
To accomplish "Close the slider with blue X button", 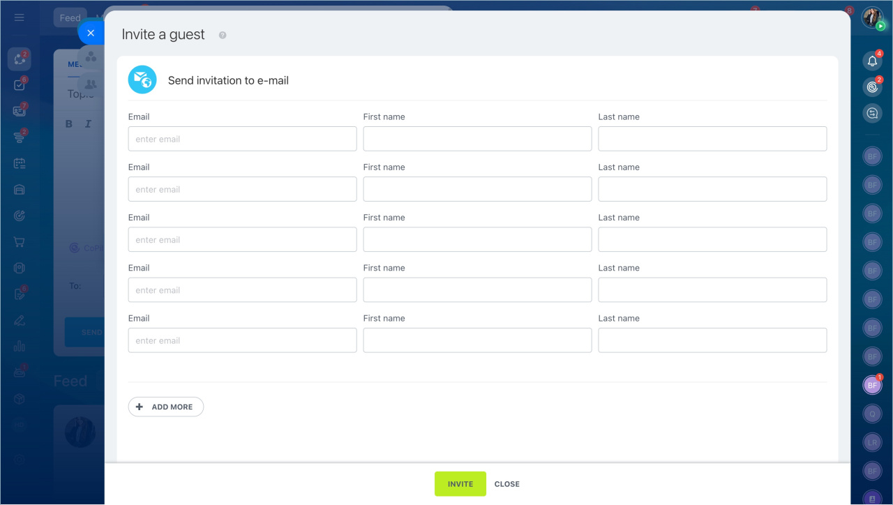I will pos(91,33).
